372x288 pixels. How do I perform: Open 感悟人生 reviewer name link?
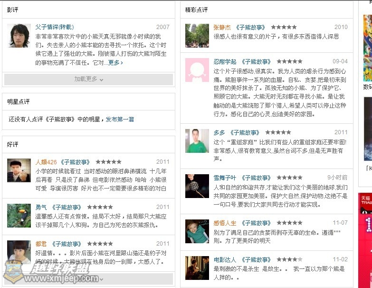point(225,223)
